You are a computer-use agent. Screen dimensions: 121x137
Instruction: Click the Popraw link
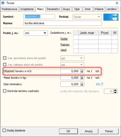65,45
